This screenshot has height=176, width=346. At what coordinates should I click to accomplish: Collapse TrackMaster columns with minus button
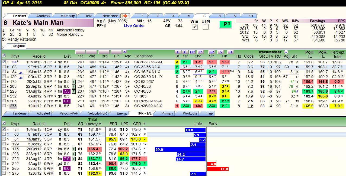286,52
